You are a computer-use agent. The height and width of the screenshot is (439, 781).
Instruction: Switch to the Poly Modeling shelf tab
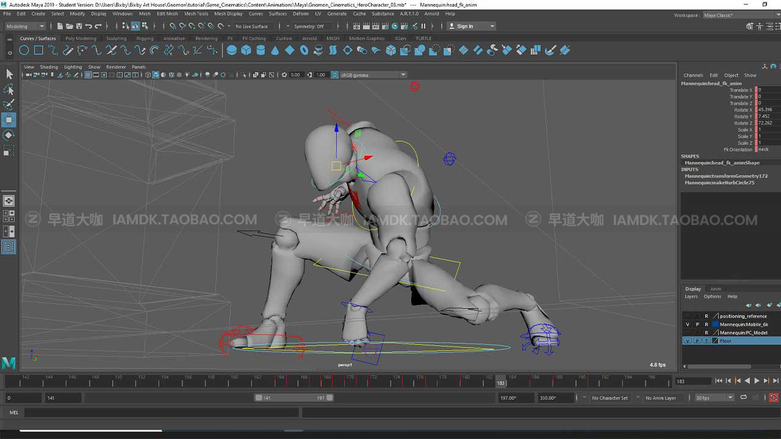(x=81, y=38)
